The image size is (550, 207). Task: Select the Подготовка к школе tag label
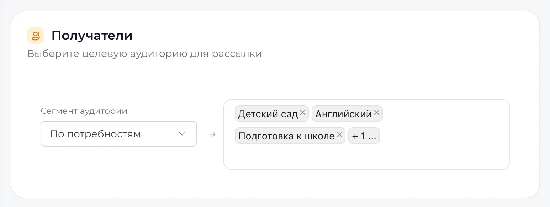coord(286,136)
